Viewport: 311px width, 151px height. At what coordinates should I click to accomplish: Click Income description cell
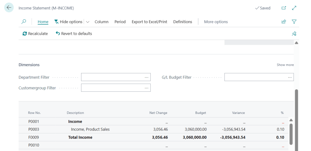point(75,121)
